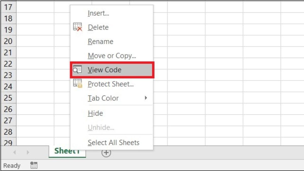The height and width of the screenshot is (171, 304).
Task: Click the Protect Sheet lock icon
Action: [x=78, y=84]
